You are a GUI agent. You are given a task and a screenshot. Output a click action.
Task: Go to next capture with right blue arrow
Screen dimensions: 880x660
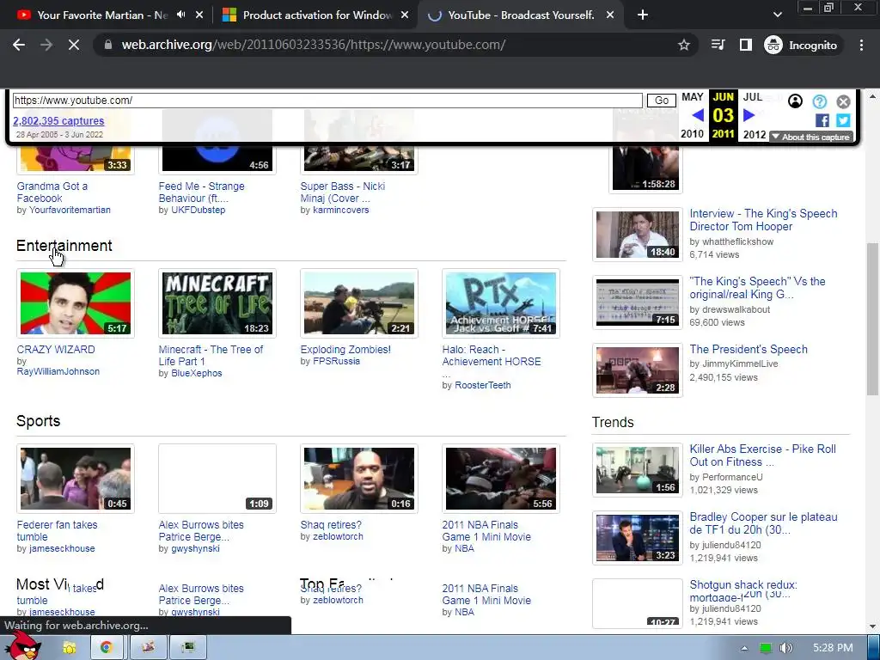(x=749, y=116)
